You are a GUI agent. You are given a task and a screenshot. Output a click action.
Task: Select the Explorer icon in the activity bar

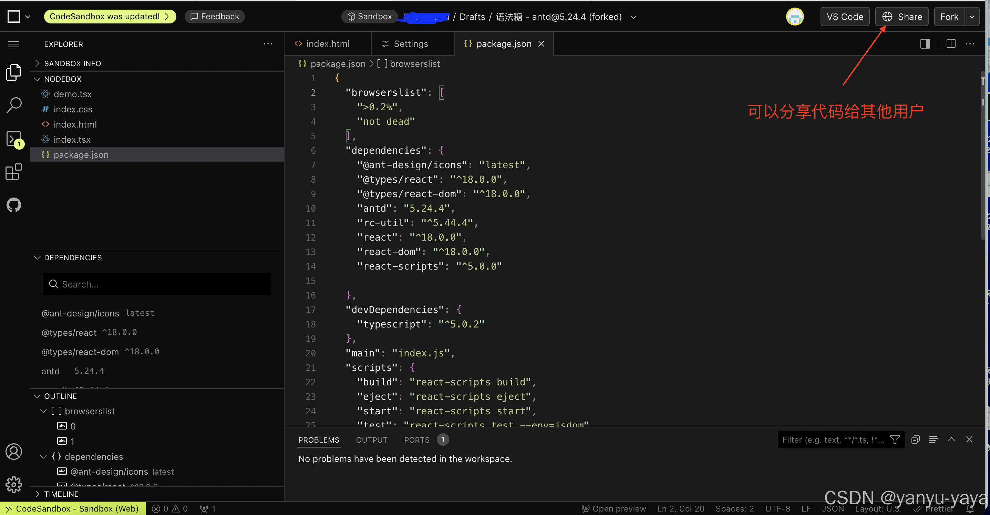[14, 72]
